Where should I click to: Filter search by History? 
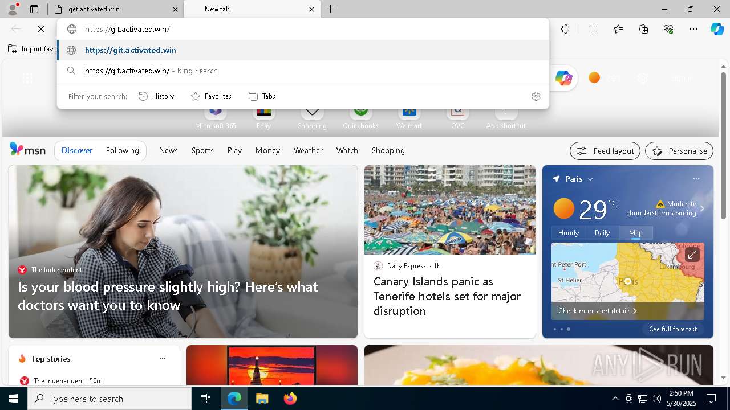click(156, 96)
